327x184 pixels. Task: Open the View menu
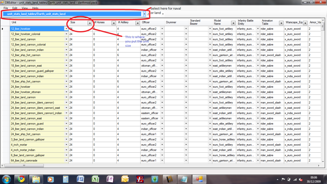click(x=25, y=8)
